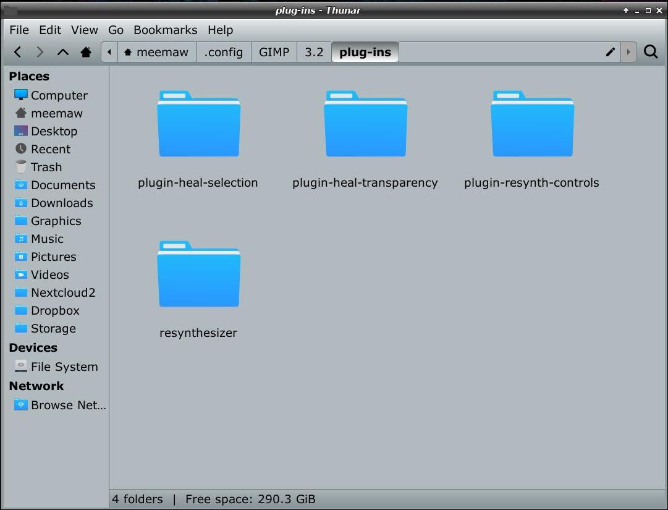Click the plug-ins path button
Viewport: 668px width, 510px height.
coord(365,52)
